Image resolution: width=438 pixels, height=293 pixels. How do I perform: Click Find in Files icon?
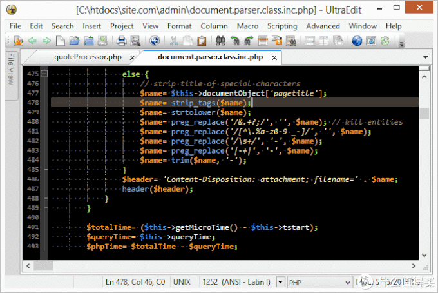pos(291,41)
